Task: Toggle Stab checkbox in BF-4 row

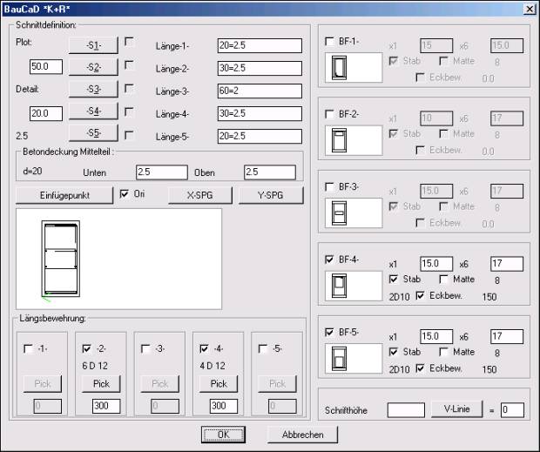Action: click(394, 280)
